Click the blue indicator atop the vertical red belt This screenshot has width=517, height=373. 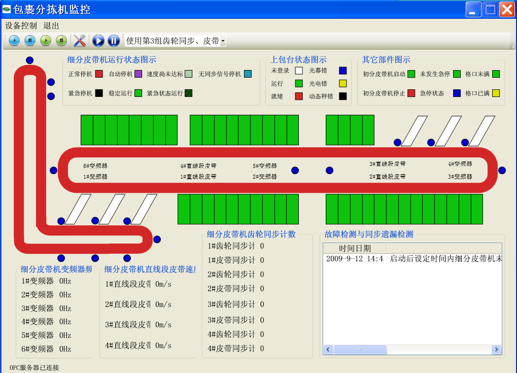(x=29, y=60)
